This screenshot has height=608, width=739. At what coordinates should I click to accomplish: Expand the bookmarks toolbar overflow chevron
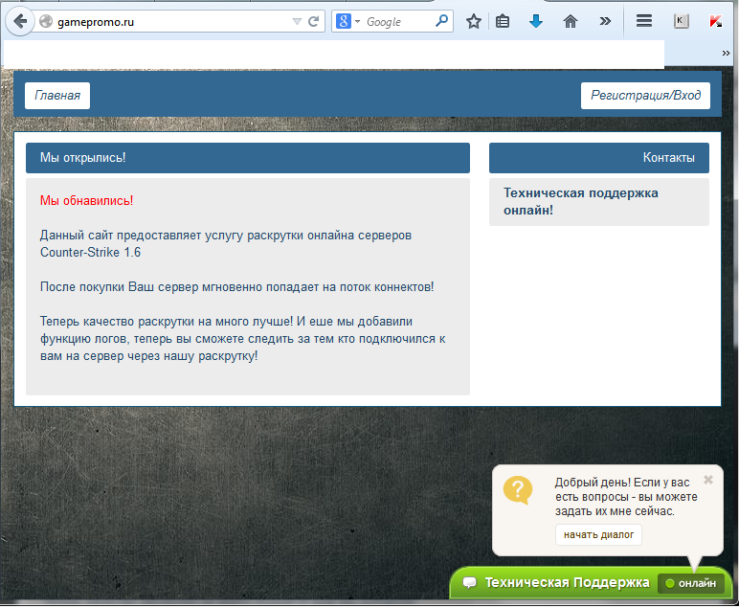726,54
